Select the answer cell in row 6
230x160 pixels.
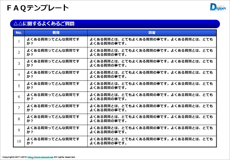click(x=151, y=97)
